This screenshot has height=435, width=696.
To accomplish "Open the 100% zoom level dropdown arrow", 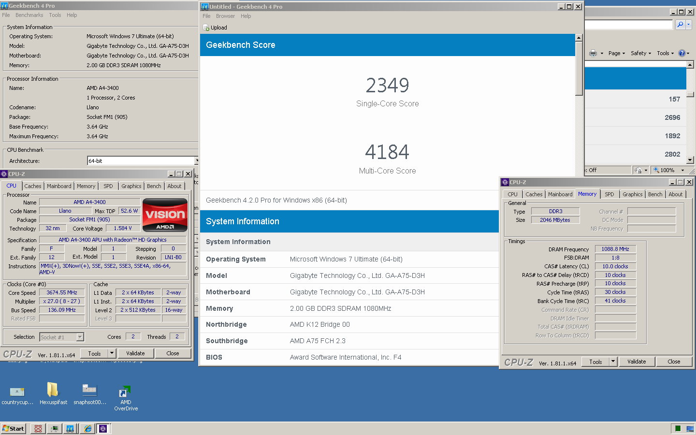I will (683, 170).
